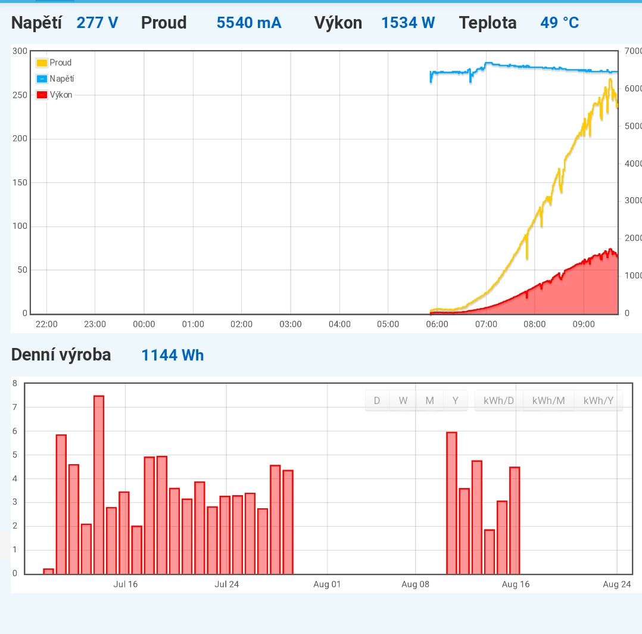
Task: Set chart units to kWh/M
Action: tap(548, 400)
